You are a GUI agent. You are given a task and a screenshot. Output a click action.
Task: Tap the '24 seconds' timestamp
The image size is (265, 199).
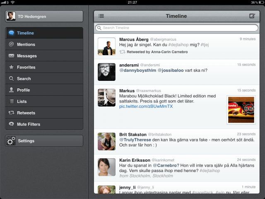pyautogui.click(x=246, y=160)
